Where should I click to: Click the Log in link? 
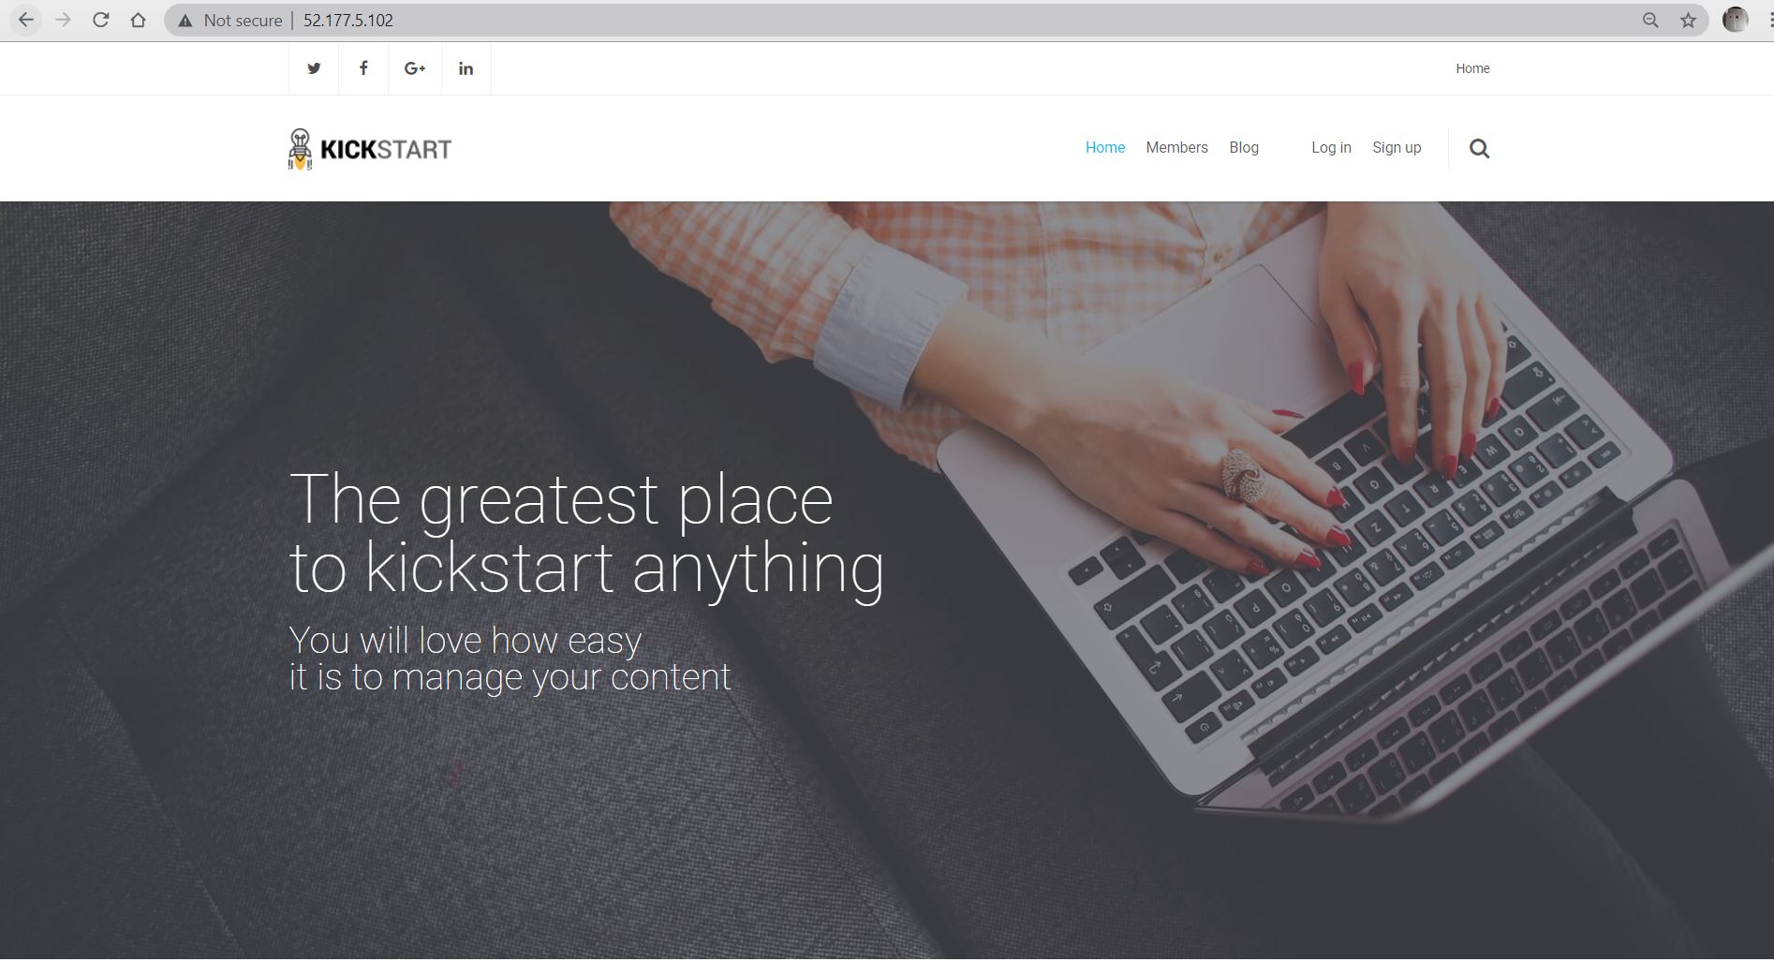[1331, 148]
